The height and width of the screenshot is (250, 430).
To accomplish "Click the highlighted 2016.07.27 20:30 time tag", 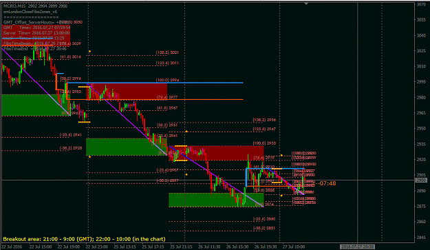I will 357,247.
